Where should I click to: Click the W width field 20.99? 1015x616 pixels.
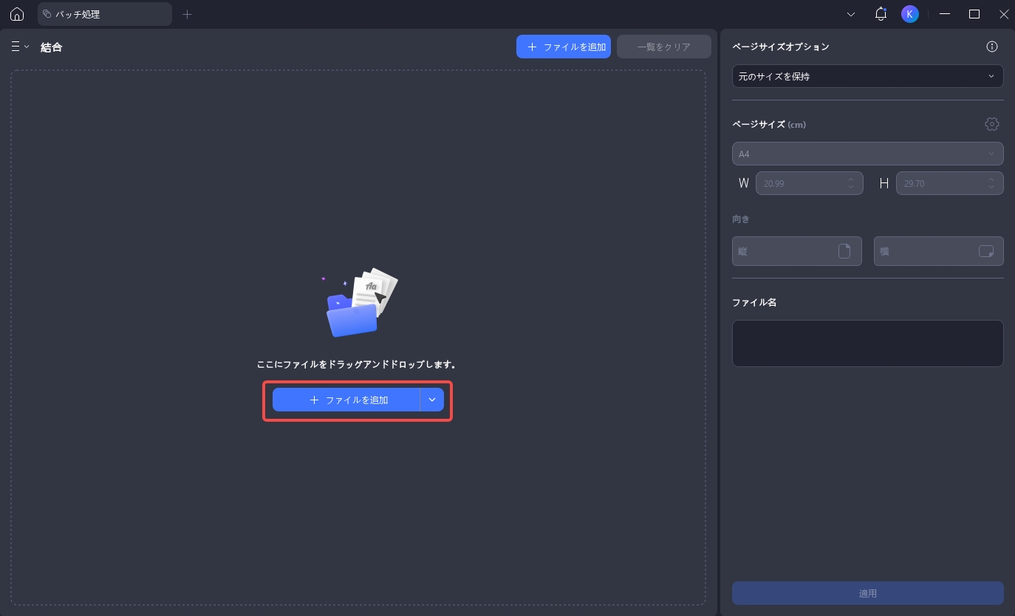(x=810, y=183)
